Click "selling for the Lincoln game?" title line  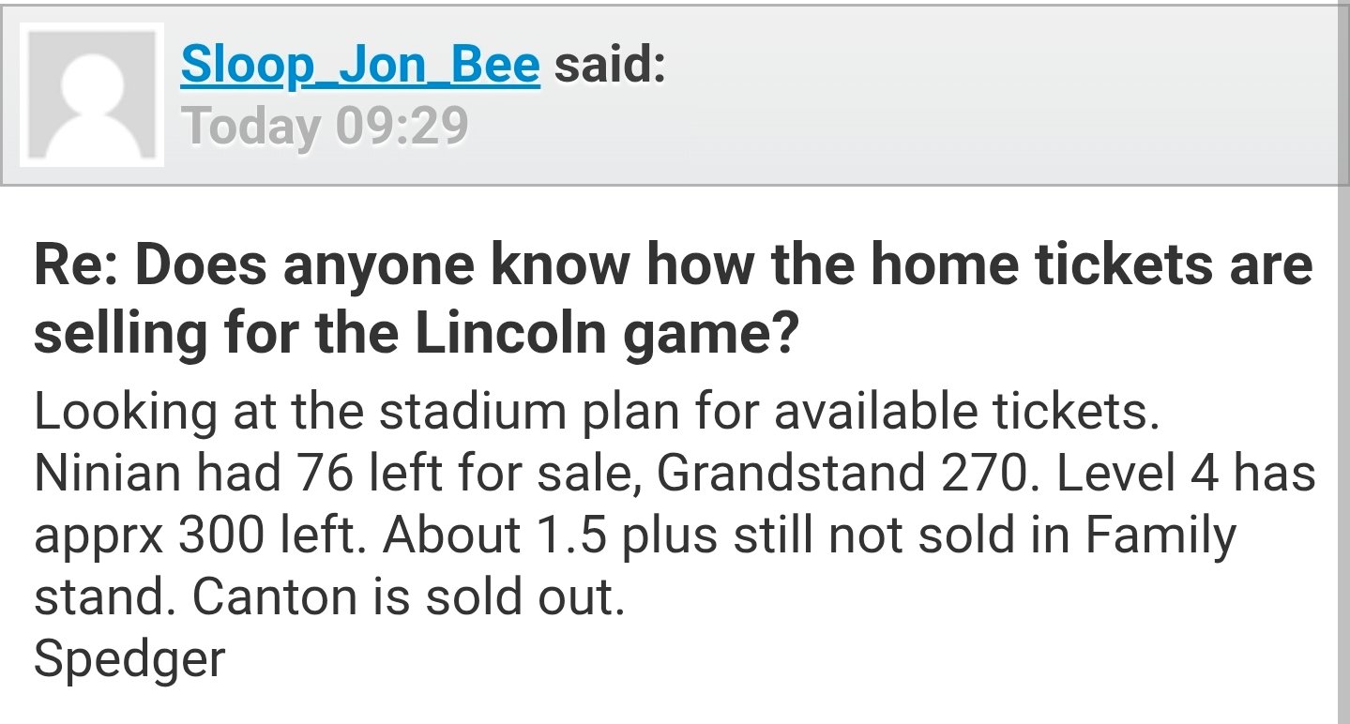[x=415, y=334]
